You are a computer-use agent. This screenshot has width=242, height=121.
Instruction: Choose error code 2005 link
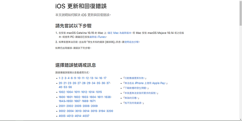78,106
